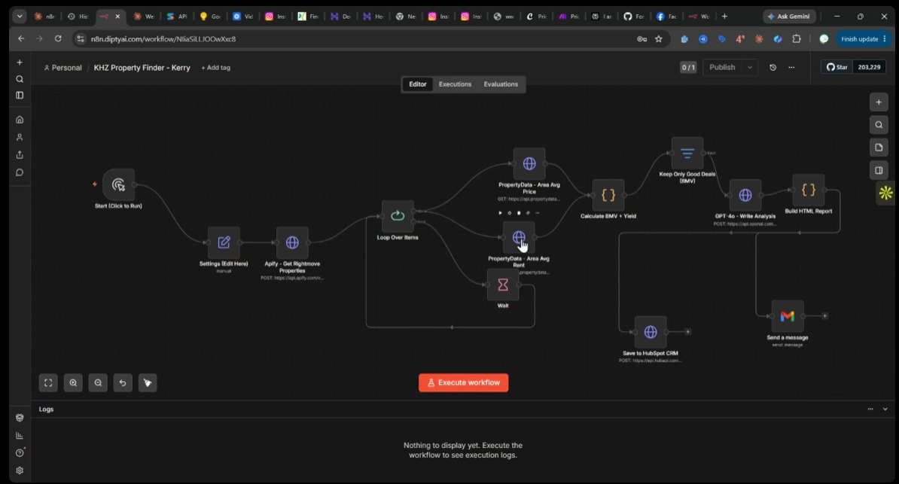Image resolution: width=899 pixels, height=484 pixels.
Task: Open the Build HTML Report code node
Action: click(809, 190)
